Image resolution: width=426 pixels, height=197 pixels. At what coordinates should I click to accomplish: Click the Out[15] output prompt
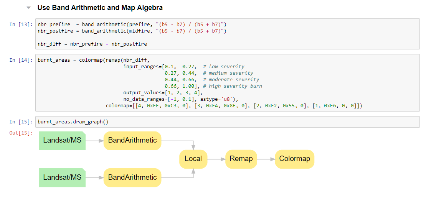[20, 133]
